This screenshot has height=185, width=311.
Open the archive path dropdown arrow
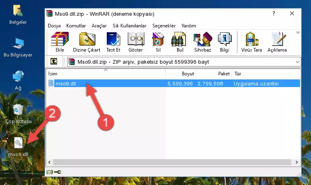298,62
